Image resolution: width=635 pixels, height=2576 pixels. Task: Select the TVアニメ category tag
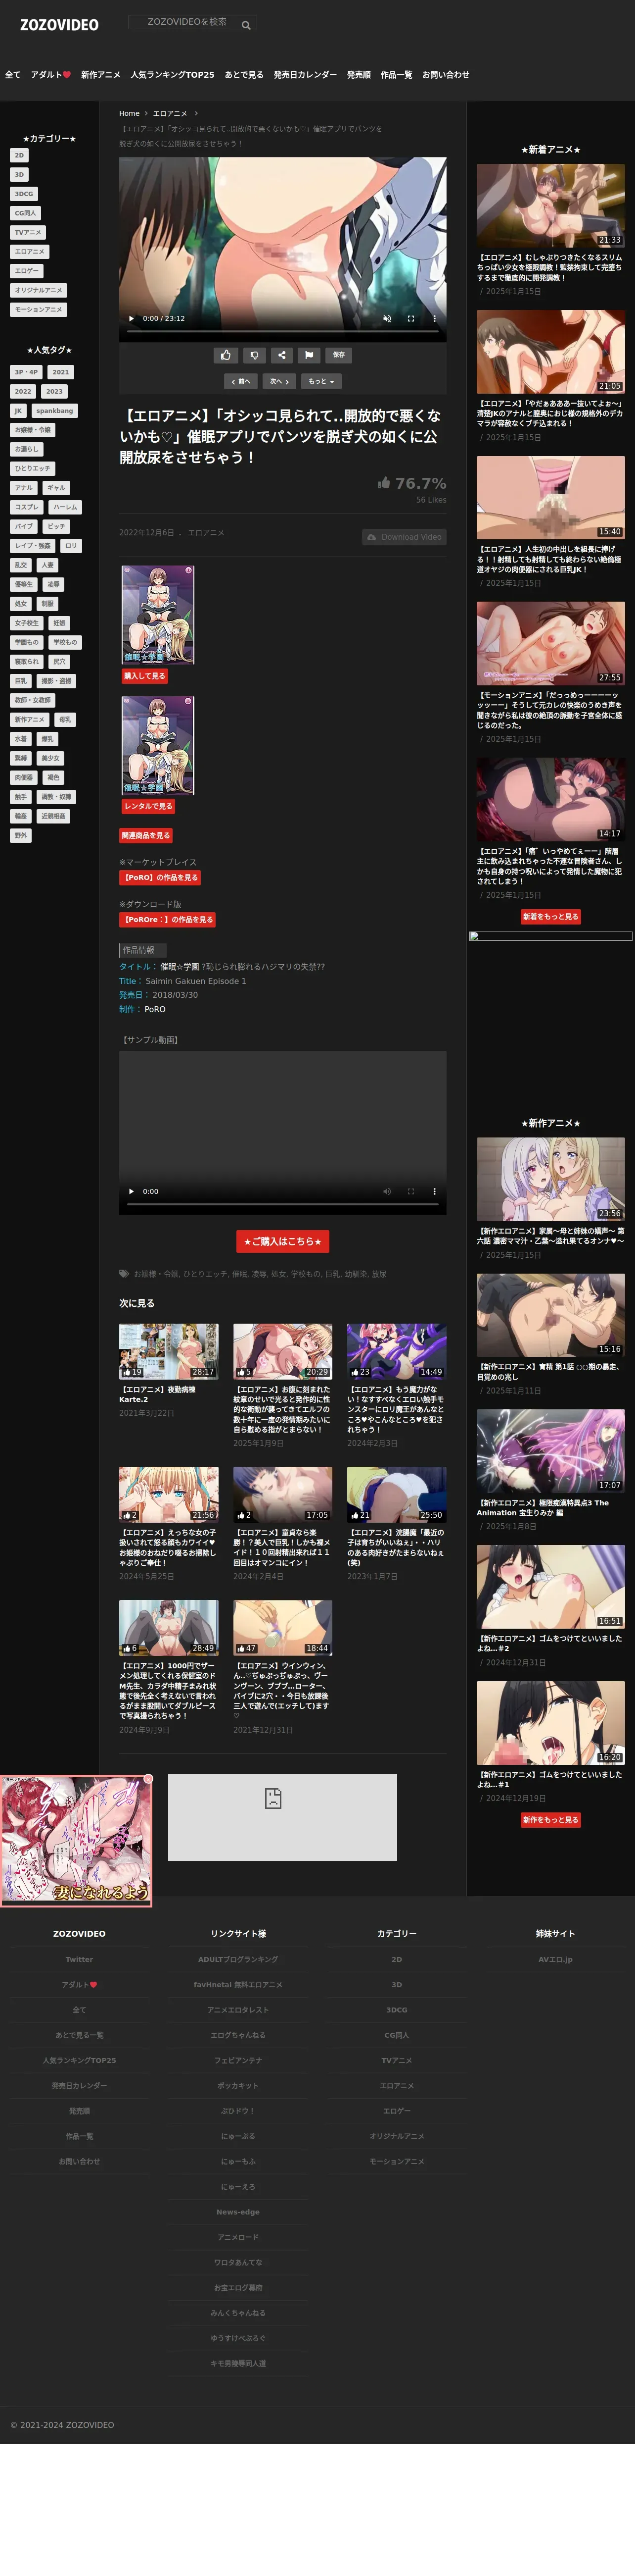tap(27, 233)
